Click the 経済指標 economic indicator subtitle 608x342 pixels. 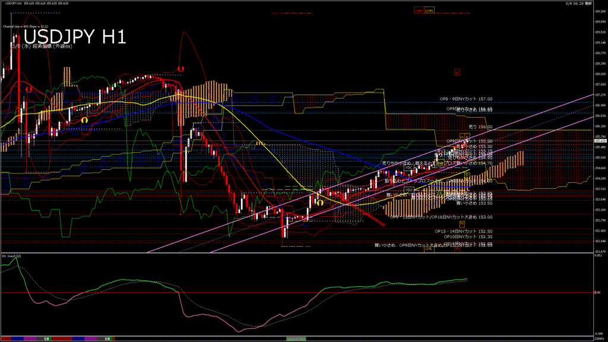(x=42, y=46)
